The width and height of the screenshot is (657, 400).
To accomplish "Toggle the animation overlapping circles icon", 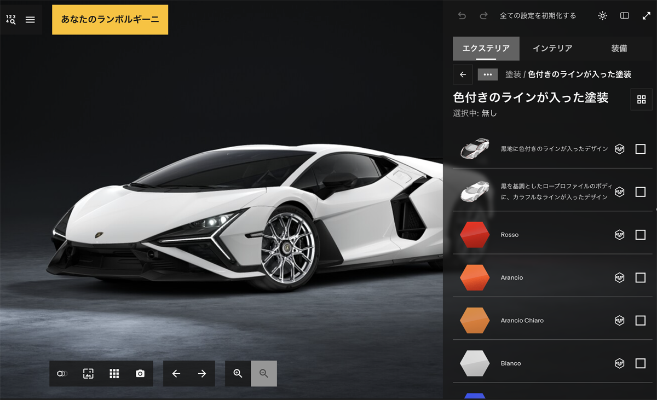I will point(62,374).
